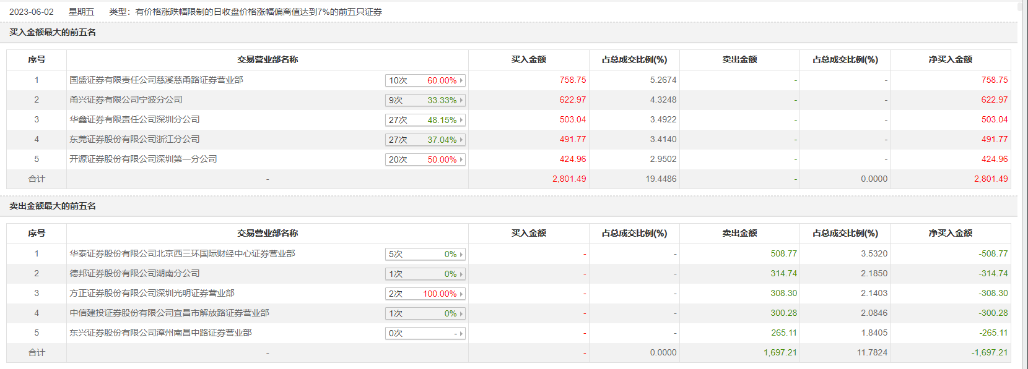Expand 中信建投 1次 0% stats dropdown

425,313
